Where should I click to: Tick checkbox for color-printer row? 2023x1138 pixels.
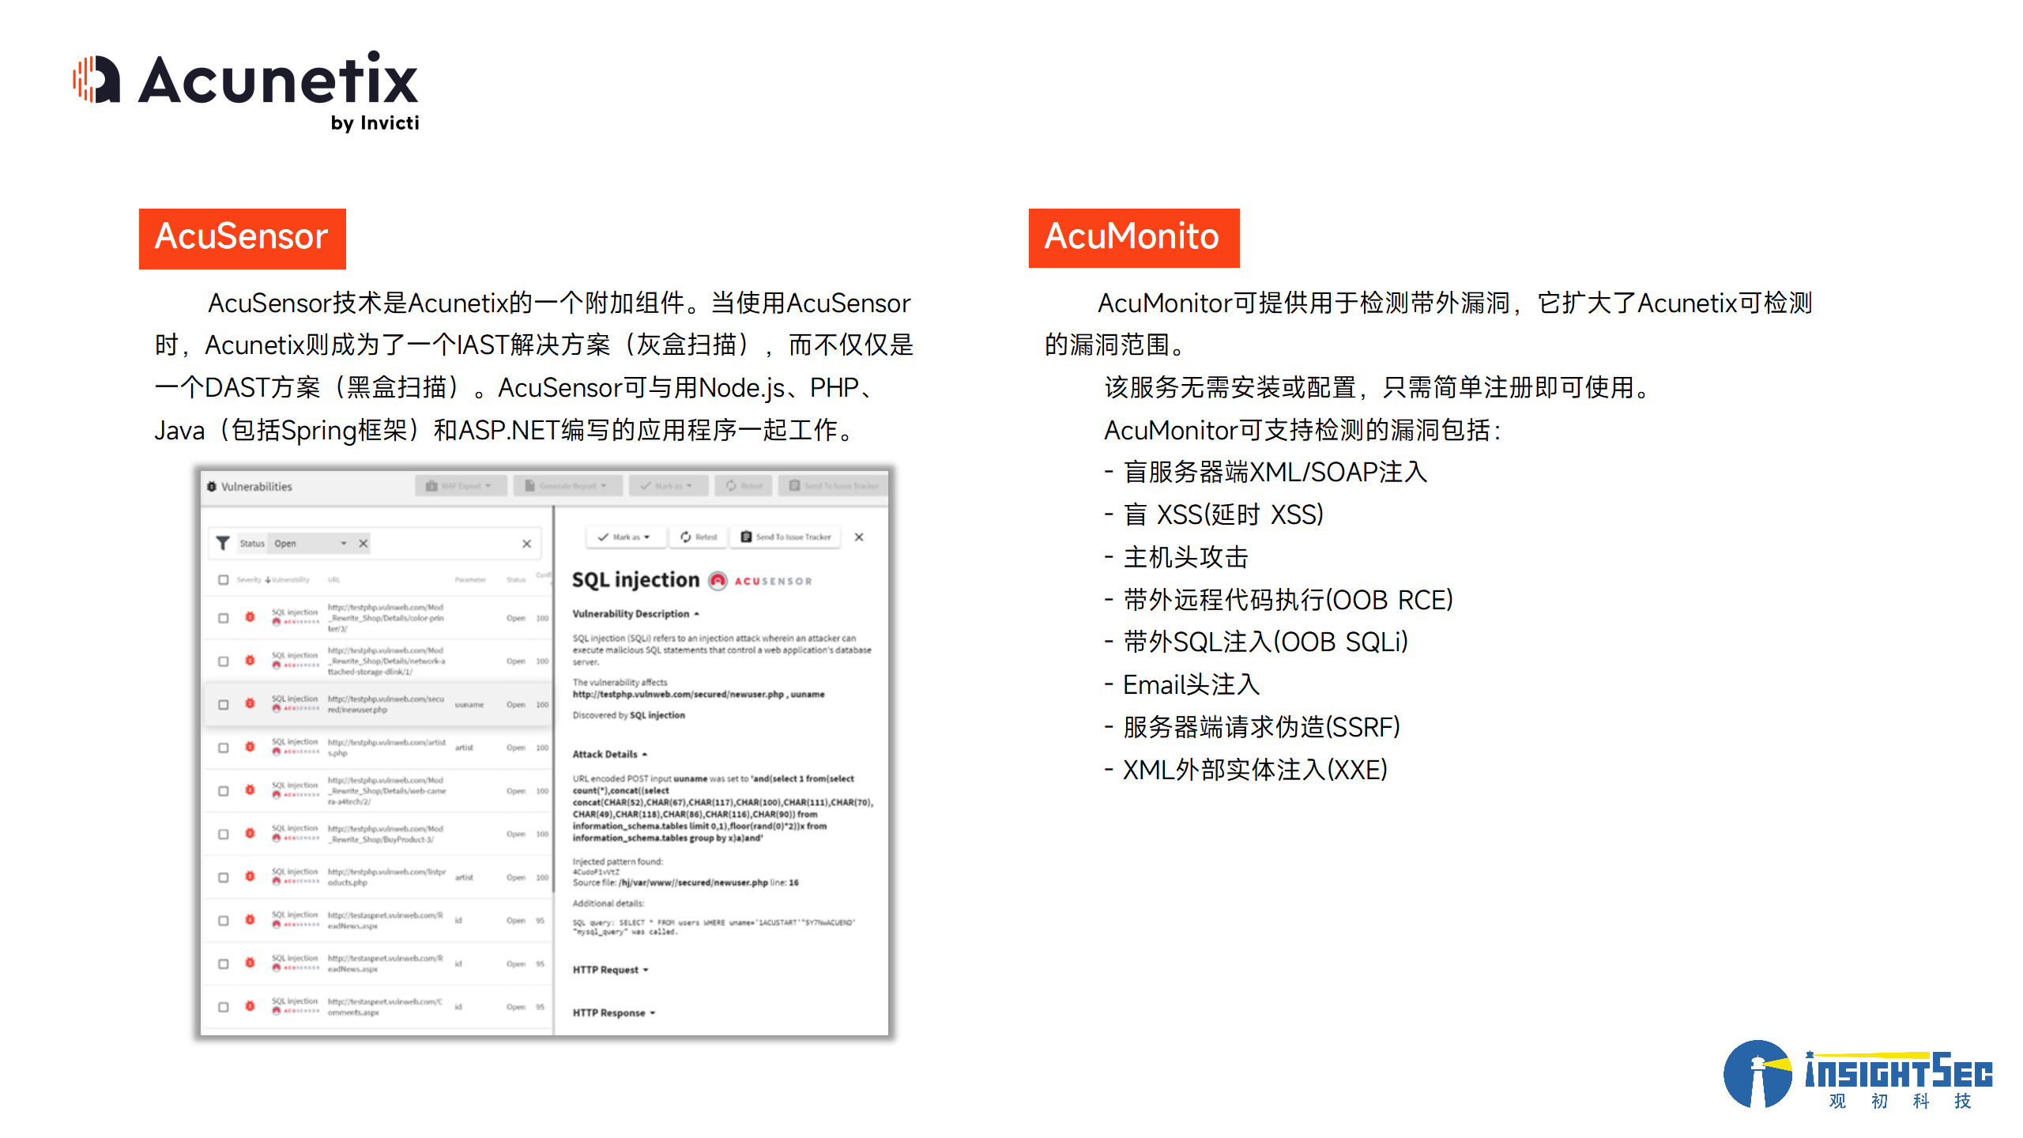(x=224, y=618)
